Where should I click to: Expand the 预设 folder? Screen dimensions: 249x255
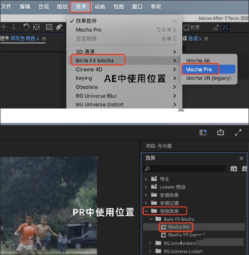coord(146,179)
